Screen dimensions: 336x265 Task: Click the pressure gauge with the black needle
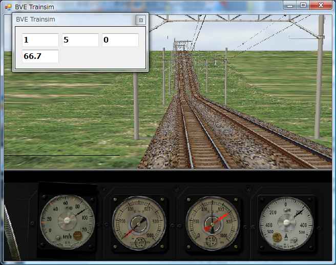[139, 223]
